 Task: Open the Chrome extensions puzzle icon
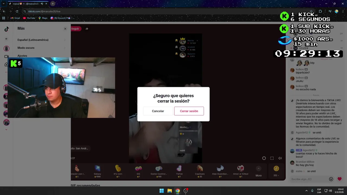[x=320, y=11]
